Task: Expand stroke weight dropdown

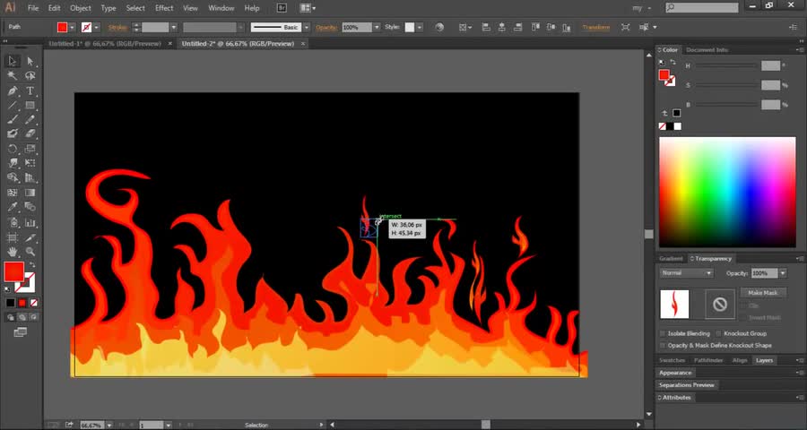Action: (174, 27)
